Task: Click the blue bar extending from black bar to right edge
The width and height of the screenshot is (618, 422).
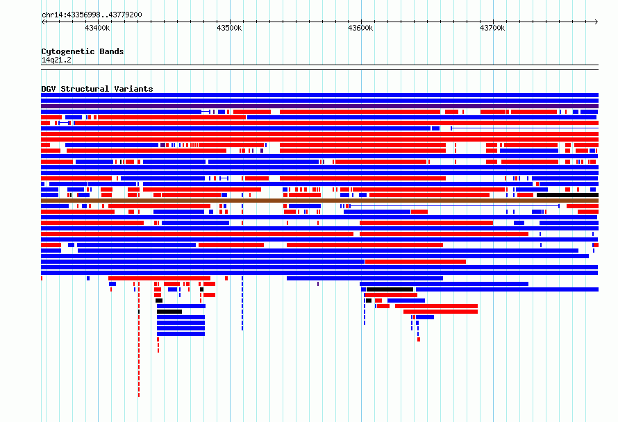Action: coord(508,289)
